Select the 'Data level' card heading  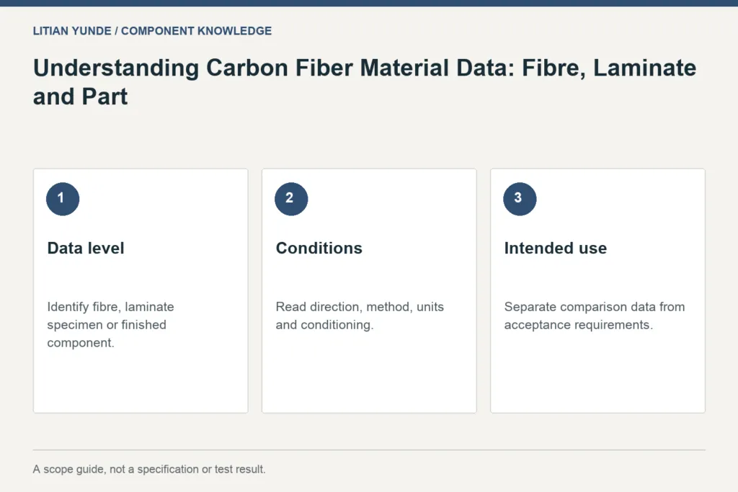[86, 248]
